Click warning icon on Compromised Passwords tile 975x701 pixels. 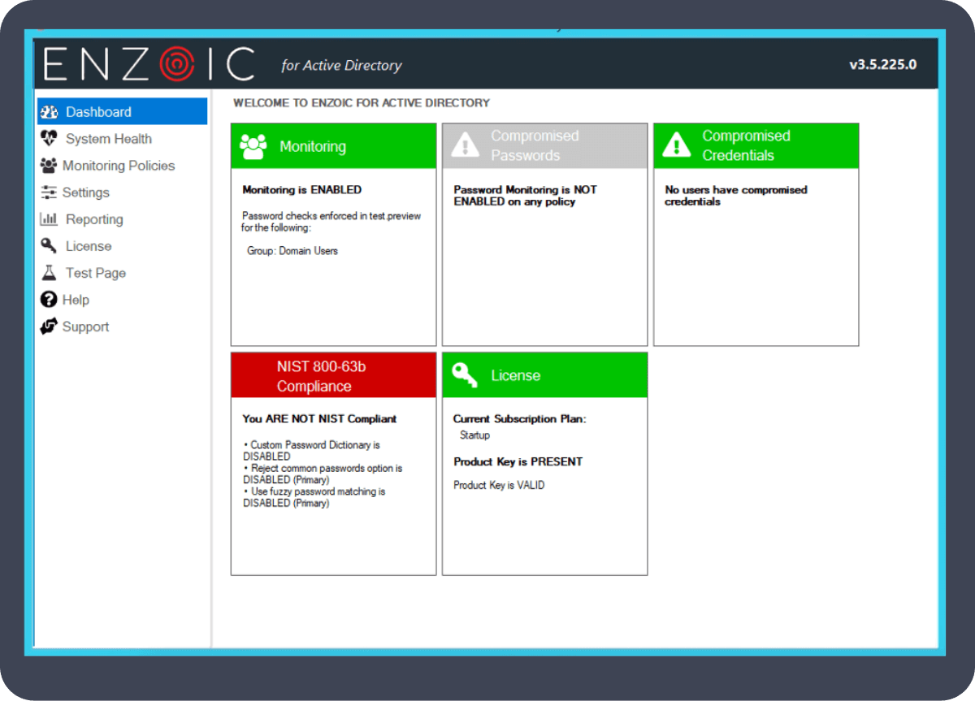pos(465,145)
